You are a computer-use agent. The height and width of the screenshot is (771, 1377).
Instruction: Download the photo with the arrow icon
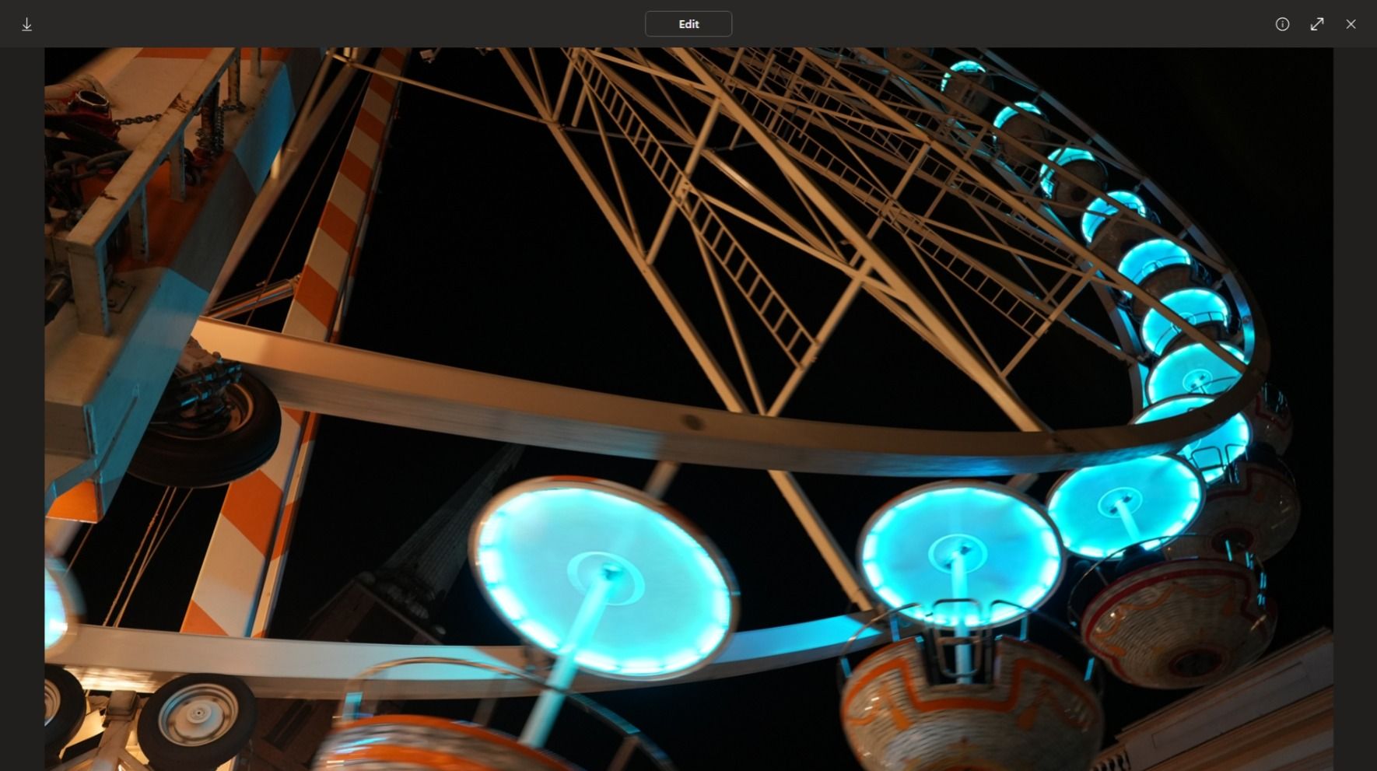[x=26, y=24]
